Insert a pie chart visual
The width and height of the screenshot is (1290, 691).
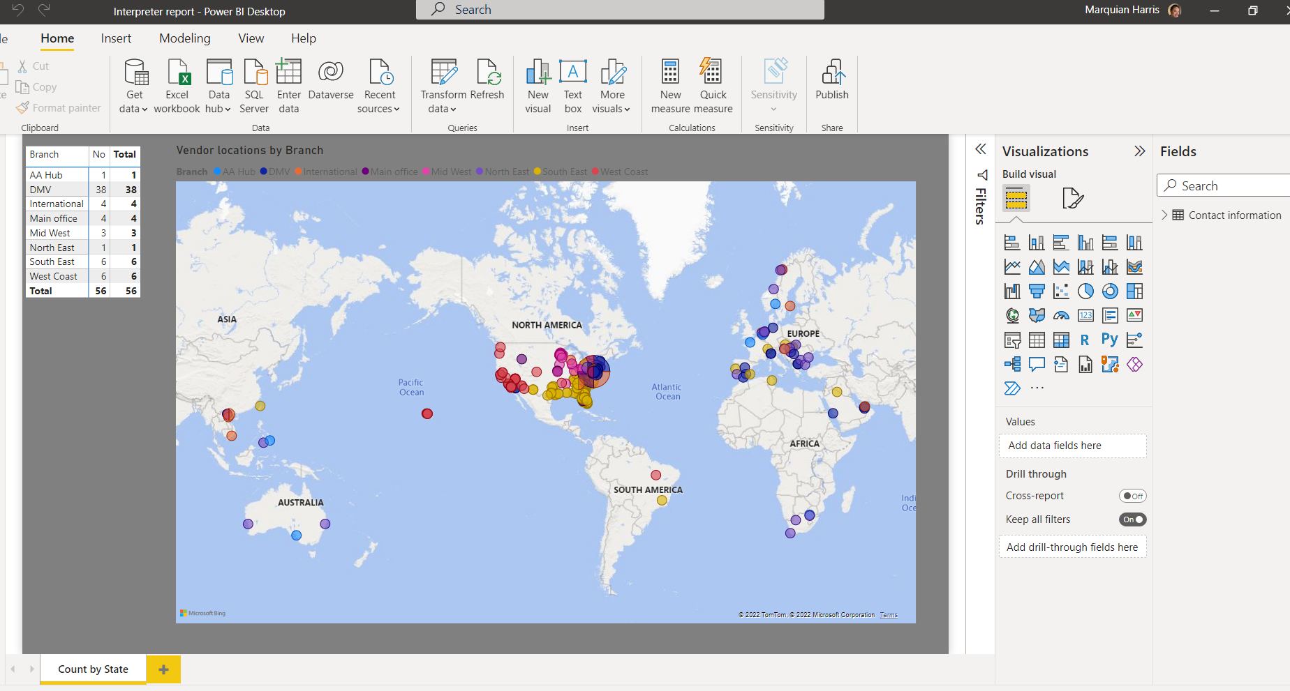[1085, 291]
